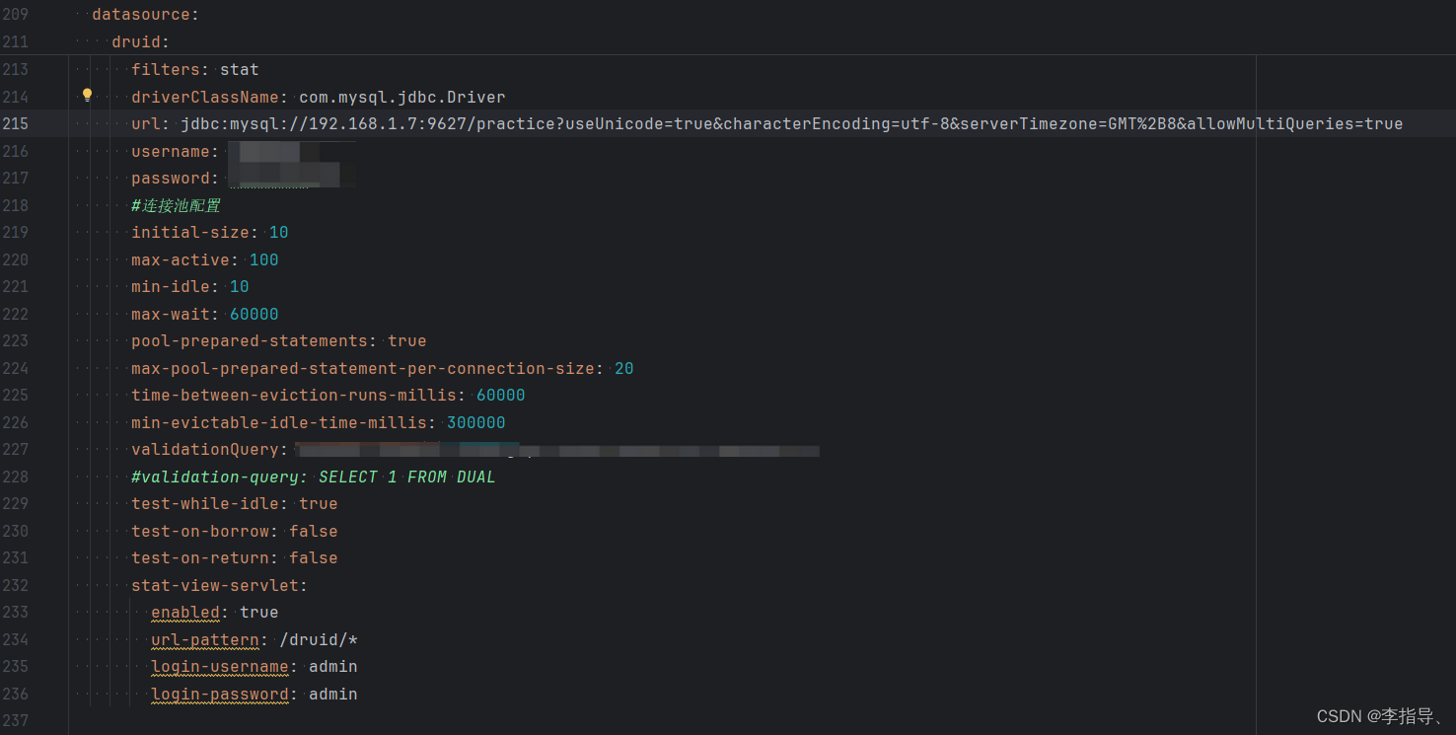Image resolution: width=1456 pixels, height=735 pixels.
Task: Click the 'max-active' value 100
Action: coord(264,259)
